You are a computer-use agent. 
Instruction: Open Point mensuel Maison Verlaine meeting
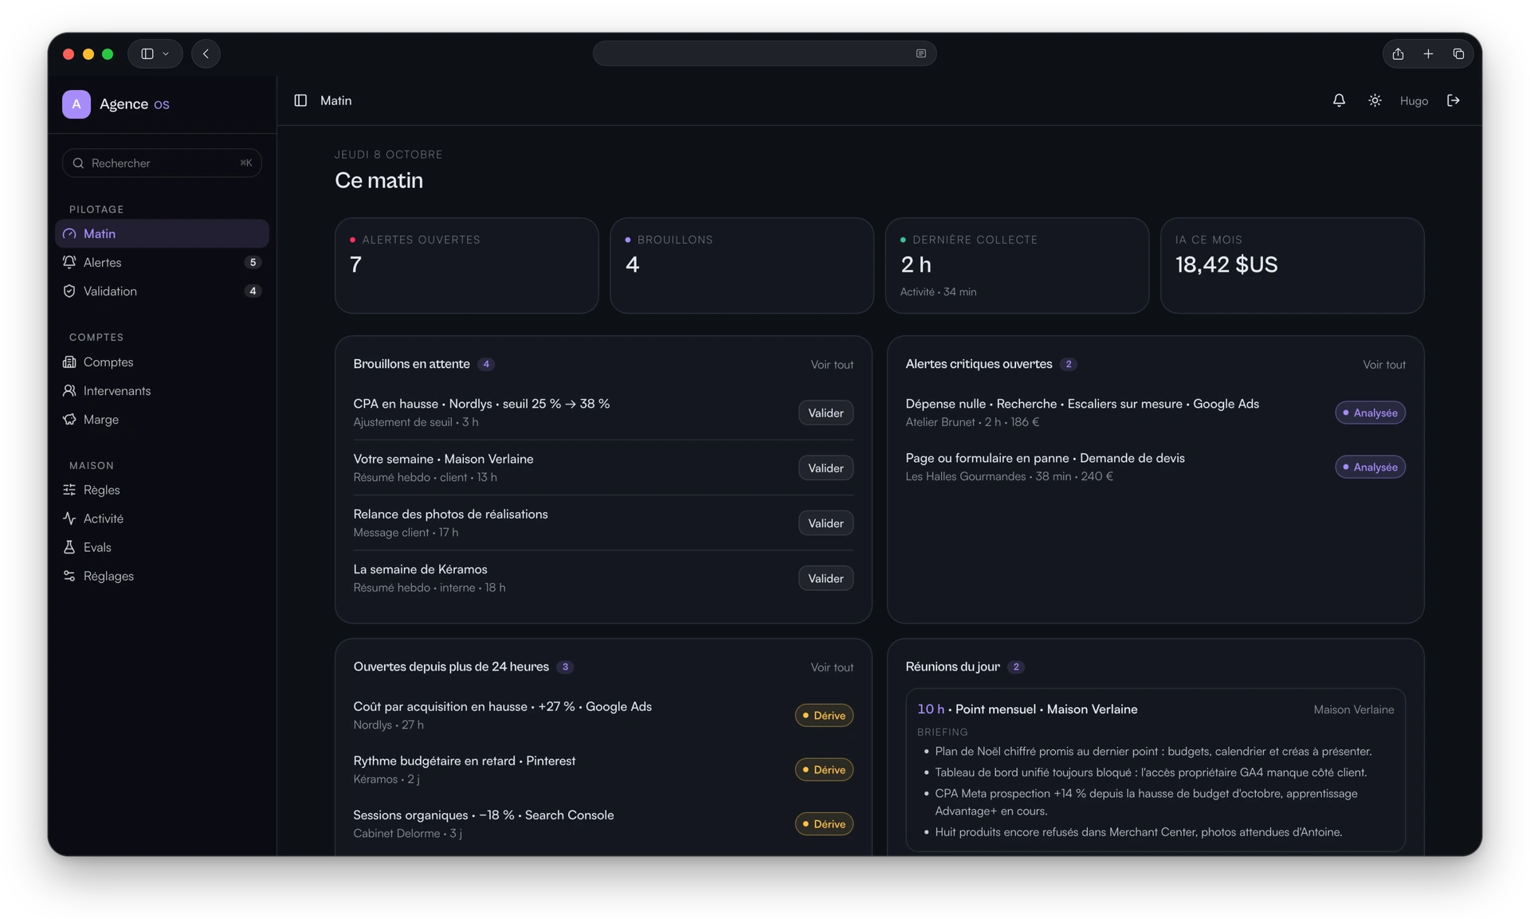tap(1027, 709)
